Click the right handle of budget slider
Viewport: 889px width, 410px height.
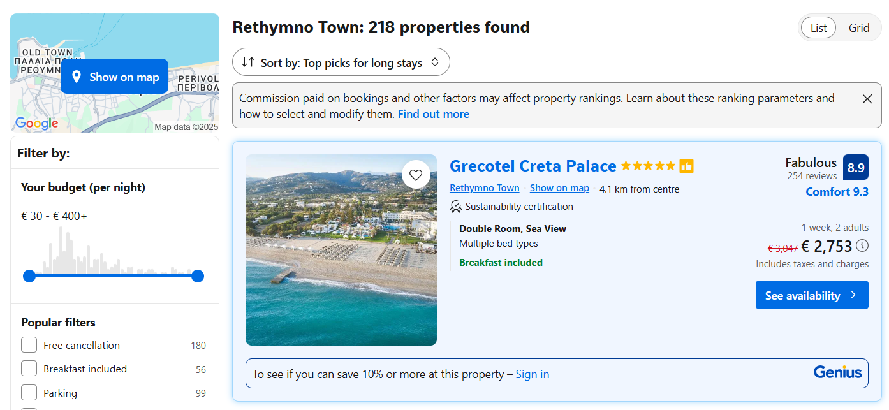click(x=198, y=276)
